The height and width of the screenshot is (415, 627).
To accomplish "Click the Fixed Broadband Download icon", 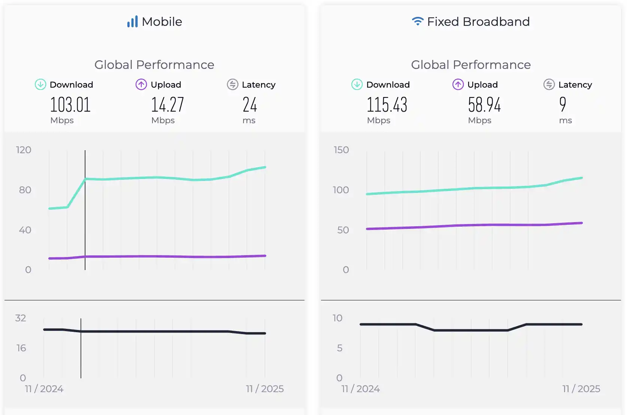I will pyautogui.click(x=357, y=85).
